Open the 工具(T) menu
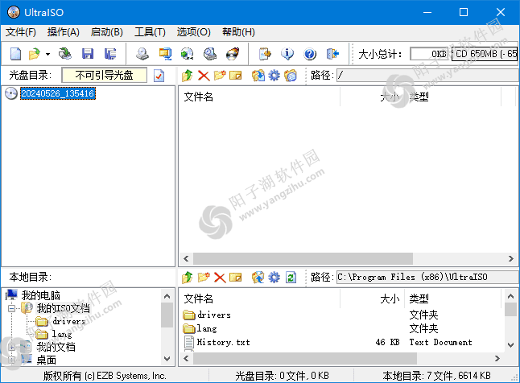The image size is (520, 383). 150,32
